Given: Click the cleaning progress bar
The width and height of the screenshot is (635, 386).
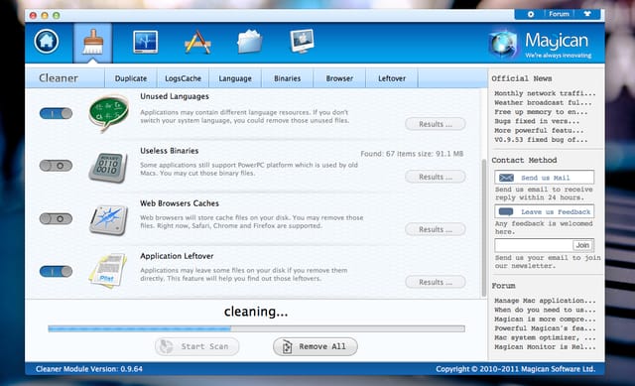Looking at the screenshot, I should coord(256,328).
